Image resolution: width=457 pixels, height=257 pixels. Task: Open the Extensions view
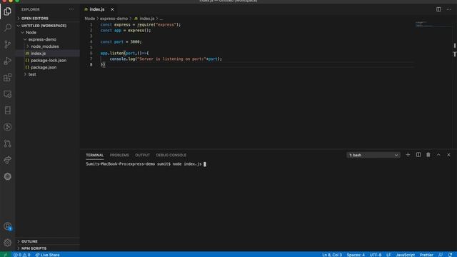pos(8,78)
